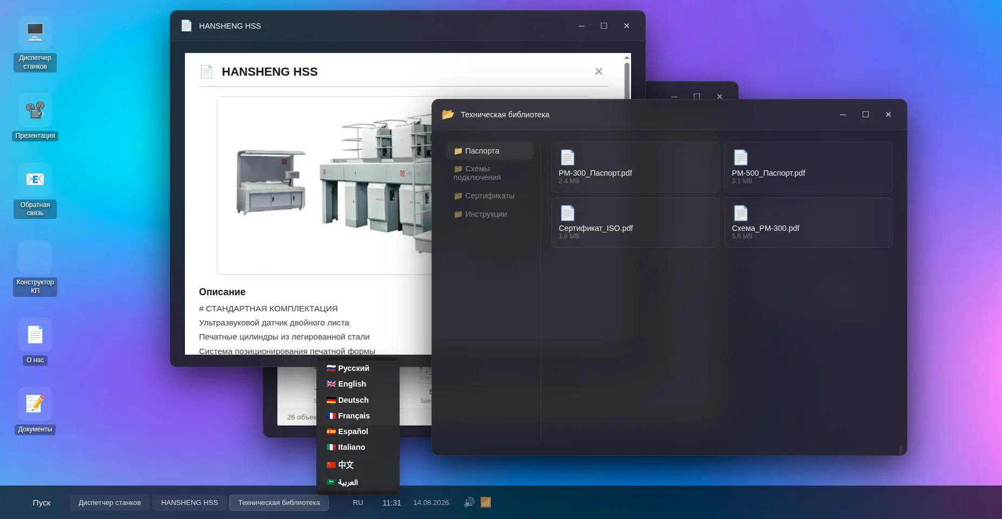This screenshot has height=519, width=1002.
Task: Choose Español as the language
Action: [358, 431]
